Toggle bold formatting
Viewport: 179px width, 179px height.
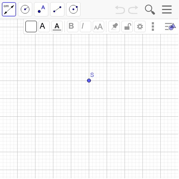(73, 26)
